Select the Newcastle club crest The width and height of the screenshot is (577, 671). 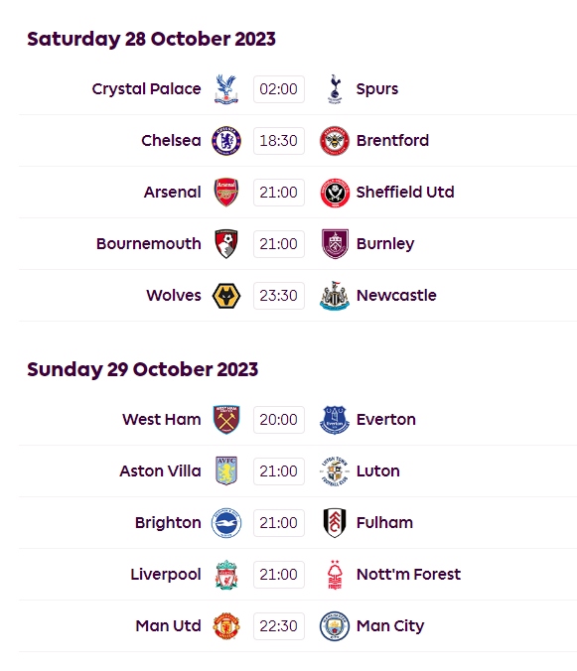[335, 295]
